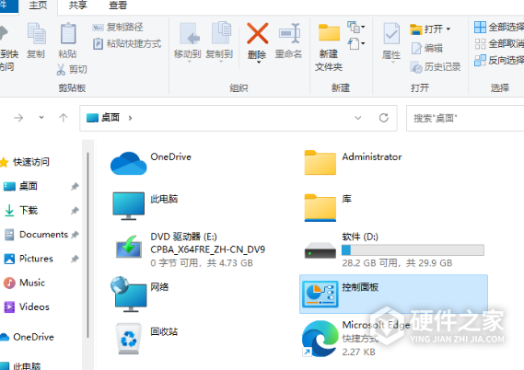Click the Up one level arrow
This screenshot has width=524, height=370.
tap(64, 118)
